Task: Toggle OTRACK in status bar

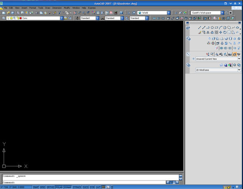Action: (77, 187)
